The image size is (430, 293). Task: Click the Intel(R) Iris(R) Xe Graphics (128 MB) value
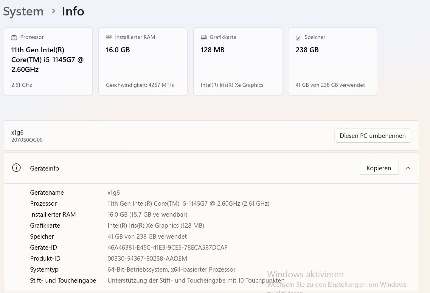[x=156, y=226]
